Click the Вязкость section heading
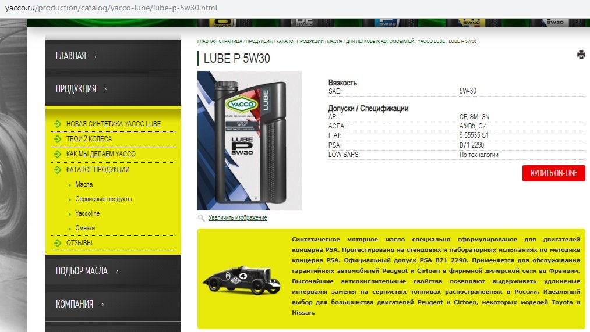This screenshot has width=590, height=332. tap(342, 83)
